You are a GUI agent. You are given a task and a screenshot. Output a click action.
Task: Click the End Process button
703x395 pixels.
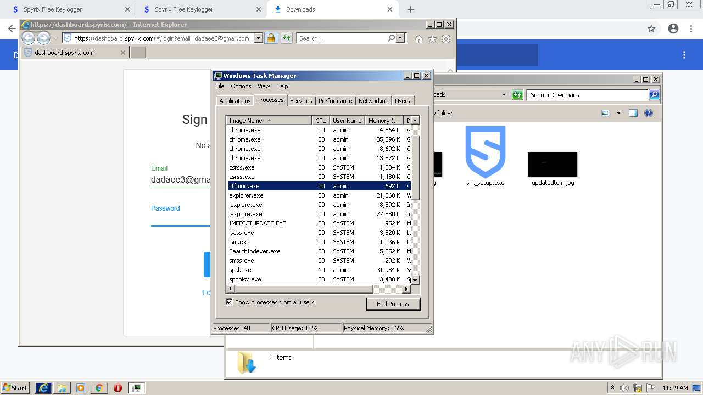point(393,304)
